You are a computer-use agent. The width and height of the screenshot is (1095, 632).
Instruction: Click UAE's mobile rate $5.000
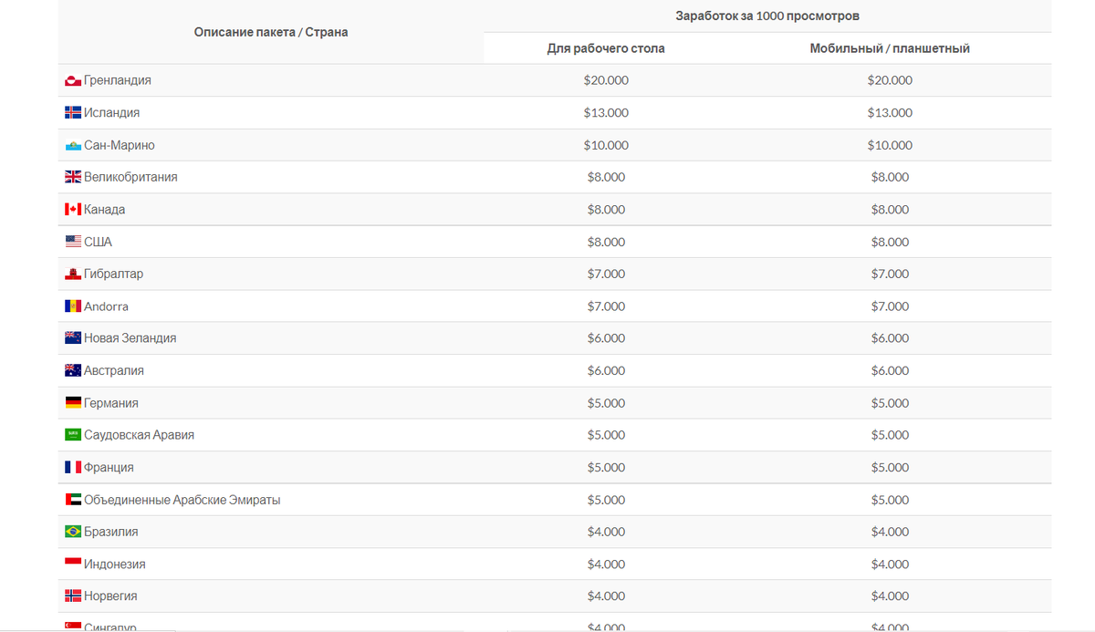[x=890, y=500]
